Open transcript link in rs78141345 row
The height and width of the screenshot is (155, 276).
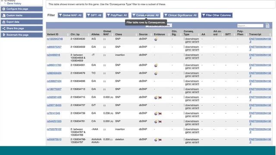pyautogui.click(x=260, y=115)
